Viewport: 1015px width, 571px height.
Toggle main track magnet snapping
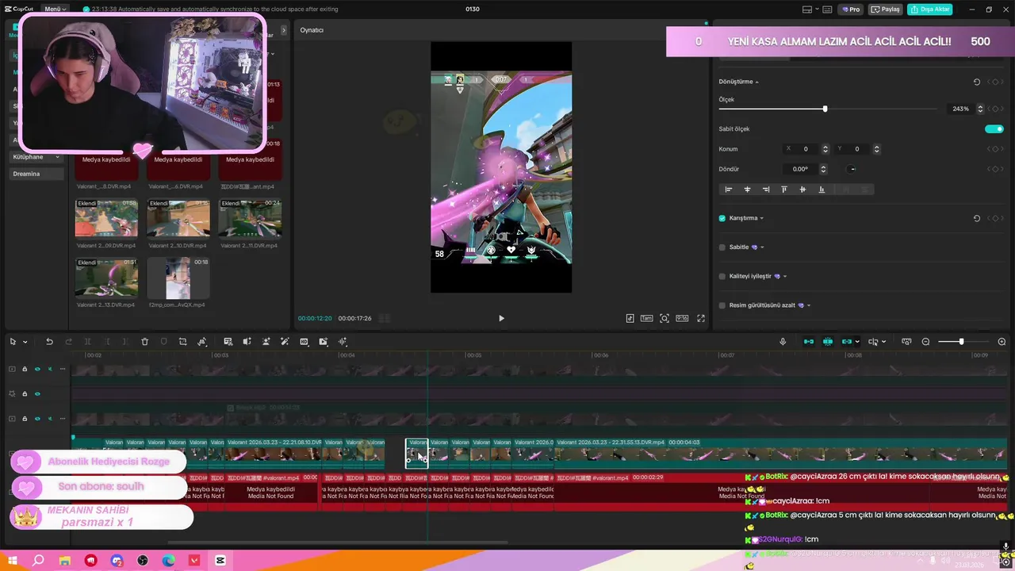pos(809,342)
